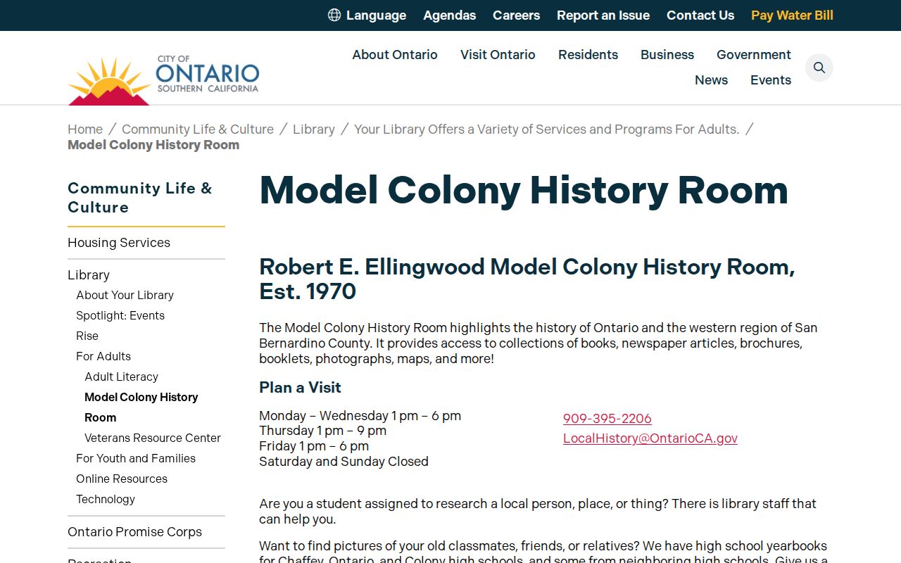Click breadcrumb about services for adults
This screenshot has width=901, height=563.
point(546,129)
